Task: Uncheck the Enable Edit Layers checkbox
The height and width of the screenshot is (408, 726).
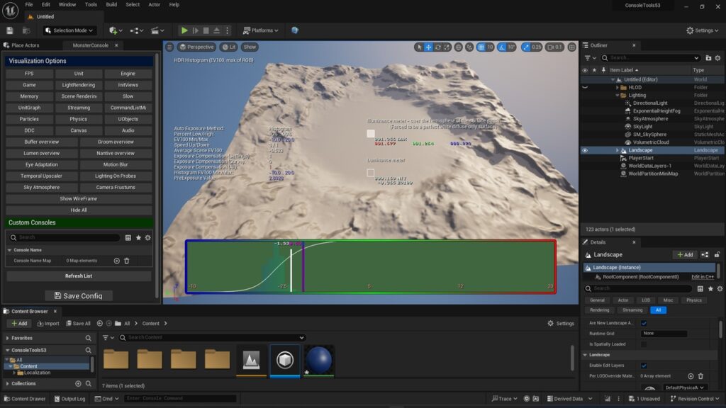Action: click(x=644, y=366)
